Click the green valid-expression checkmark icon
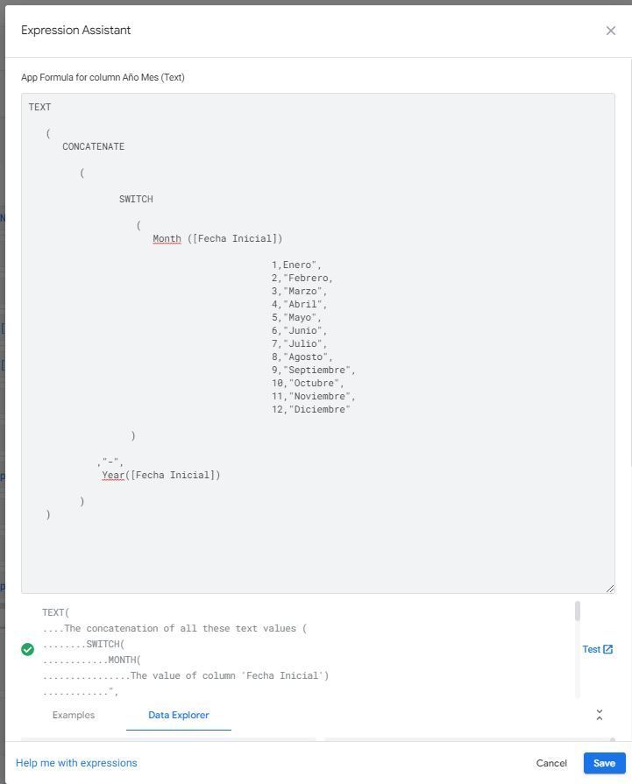This screenshot has width=632, height=784. (x=27, y=649)
